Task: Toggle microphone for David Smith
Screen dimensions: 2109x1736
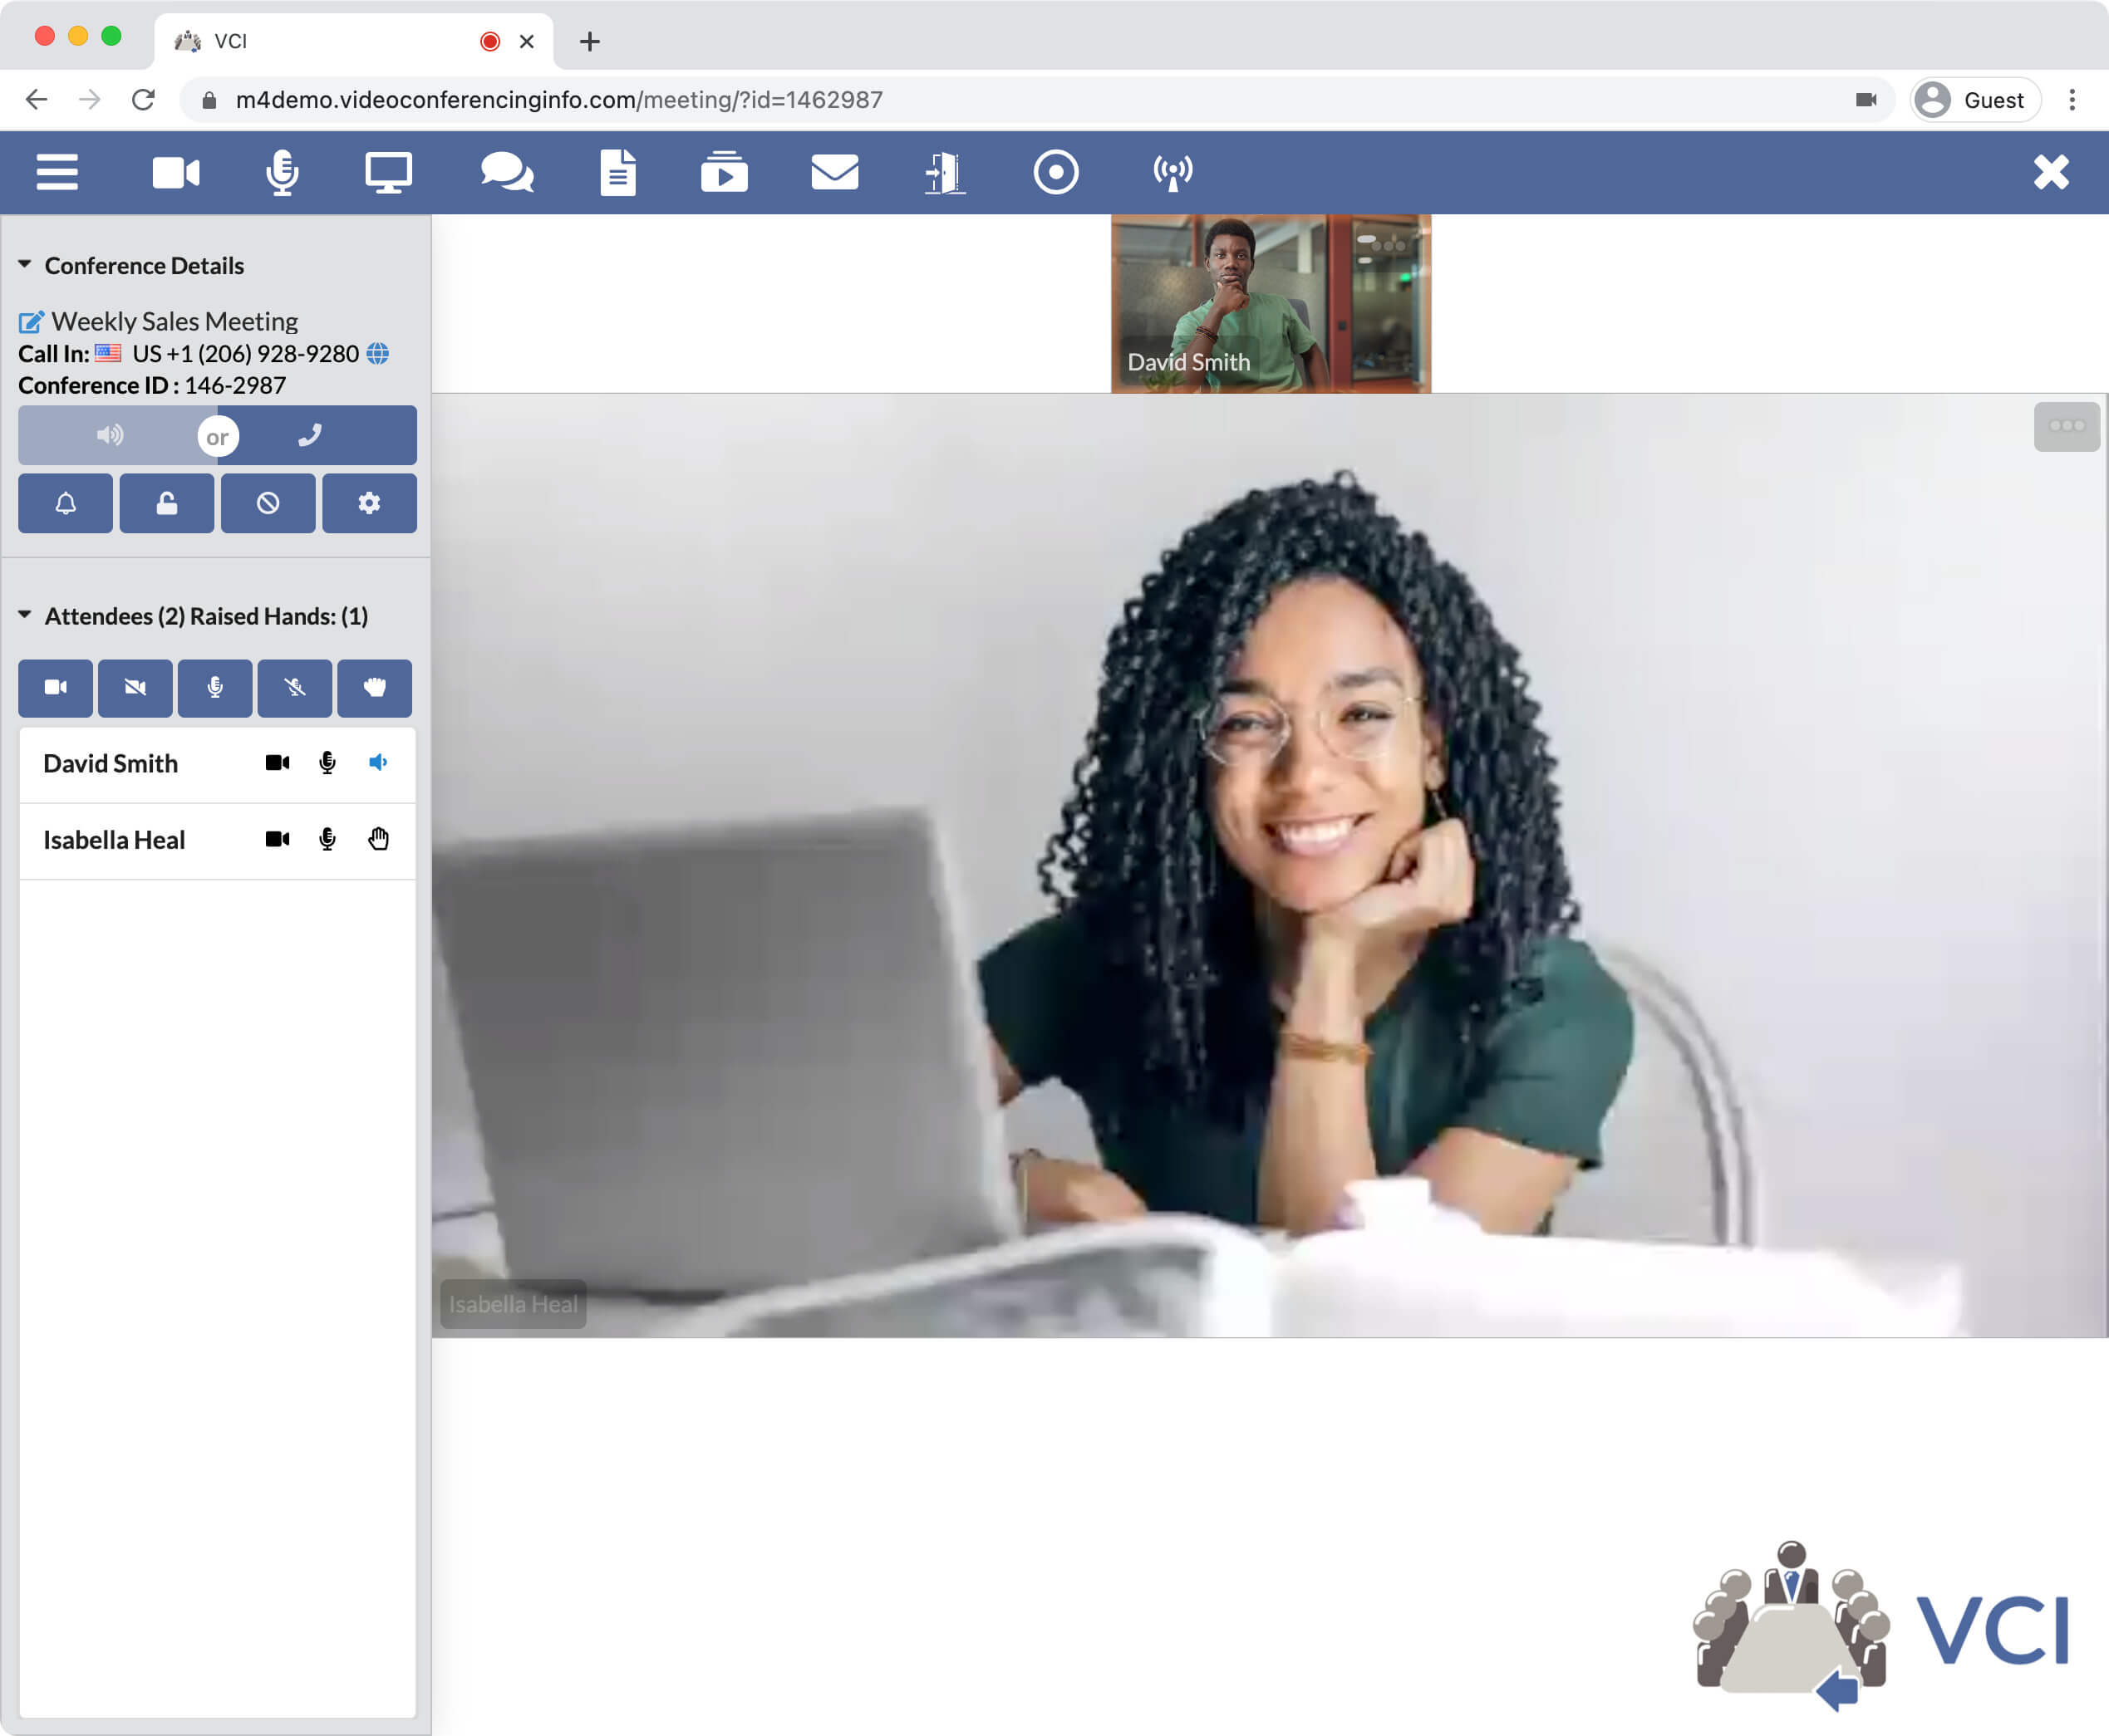Action: pos(326,762)
